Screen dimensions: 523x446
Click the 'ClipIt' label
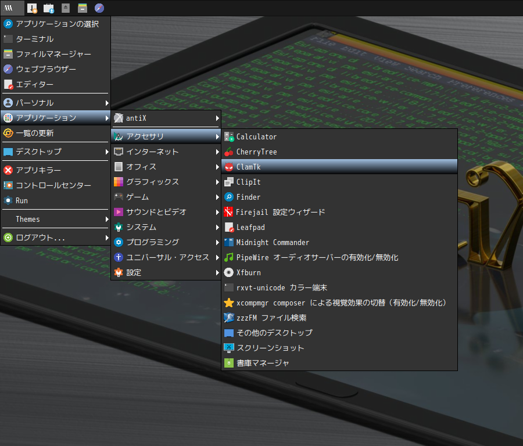point(249,182)
